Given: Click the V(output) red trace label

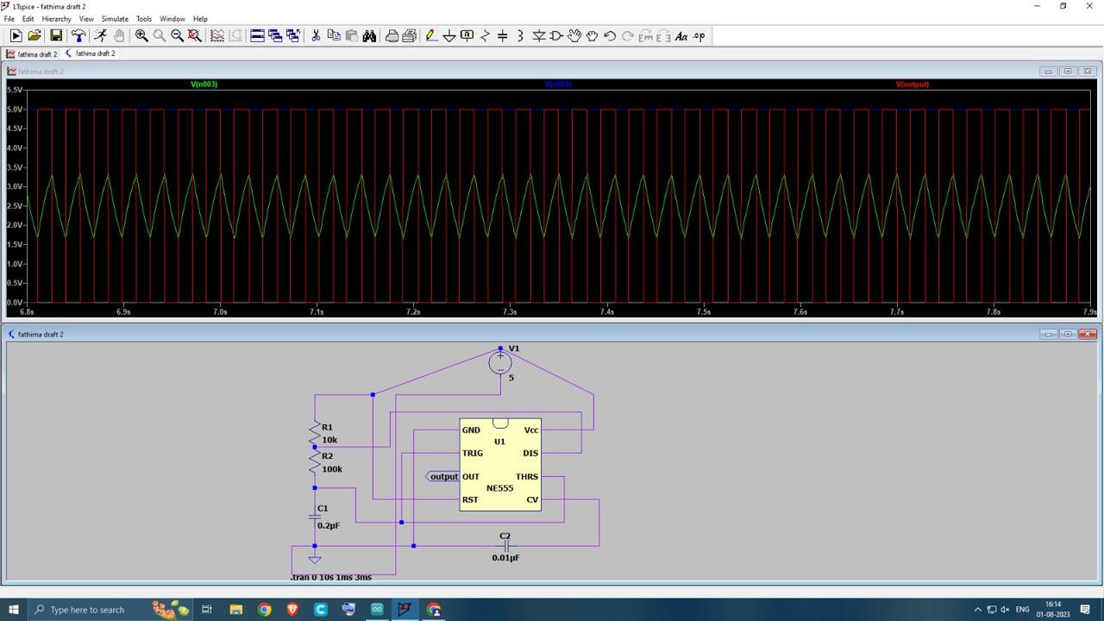Looking at the screenshot, I should 913,85.
